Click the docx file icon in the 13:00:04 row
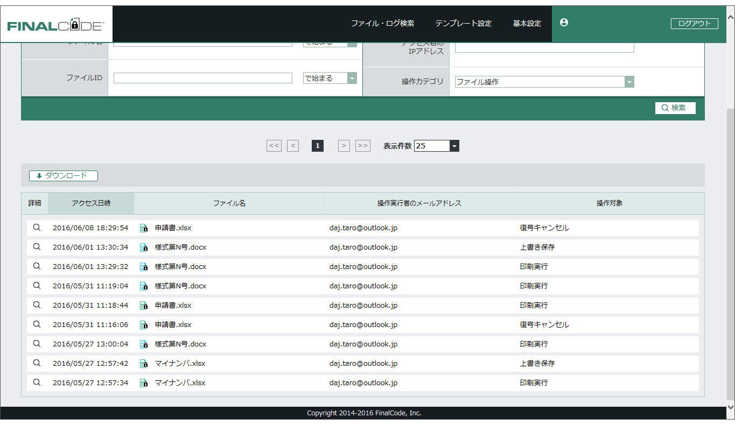This screenshot has height=425, width=735. pos(144,344)
